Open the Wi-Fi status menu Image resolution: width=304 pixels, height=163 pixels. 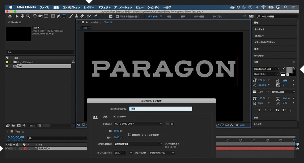tap(263, 7)
